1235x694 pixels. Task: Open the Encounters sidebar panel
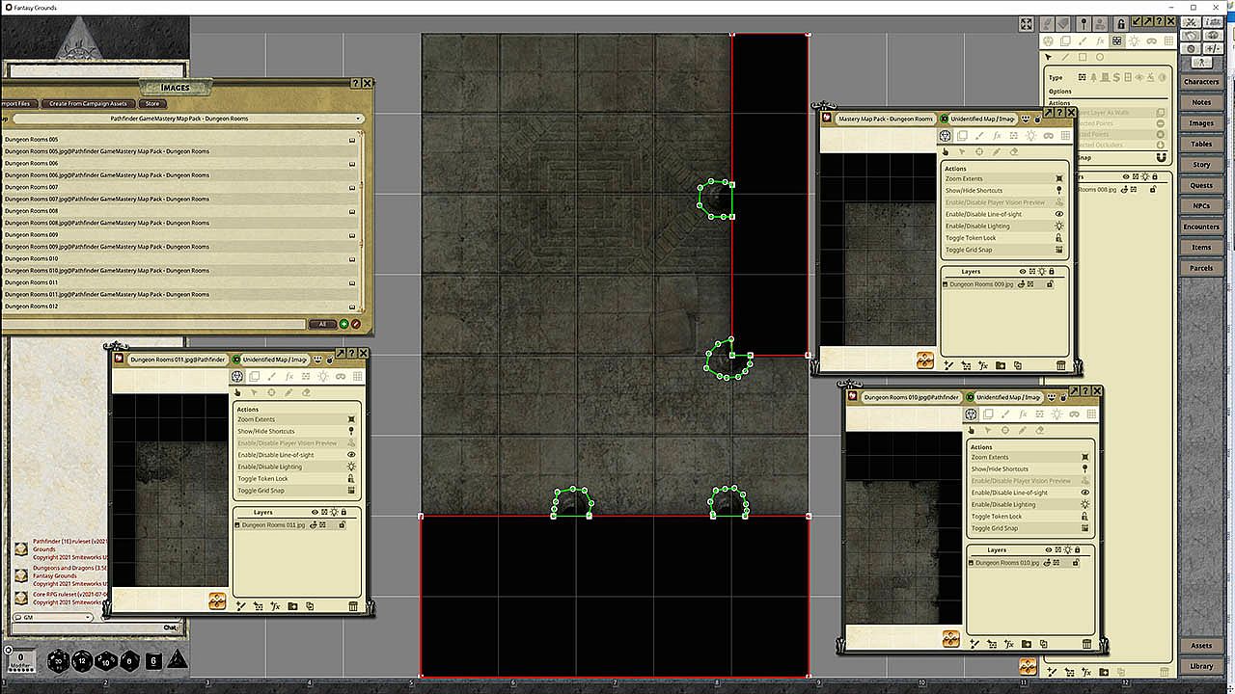coord(1201,227)
